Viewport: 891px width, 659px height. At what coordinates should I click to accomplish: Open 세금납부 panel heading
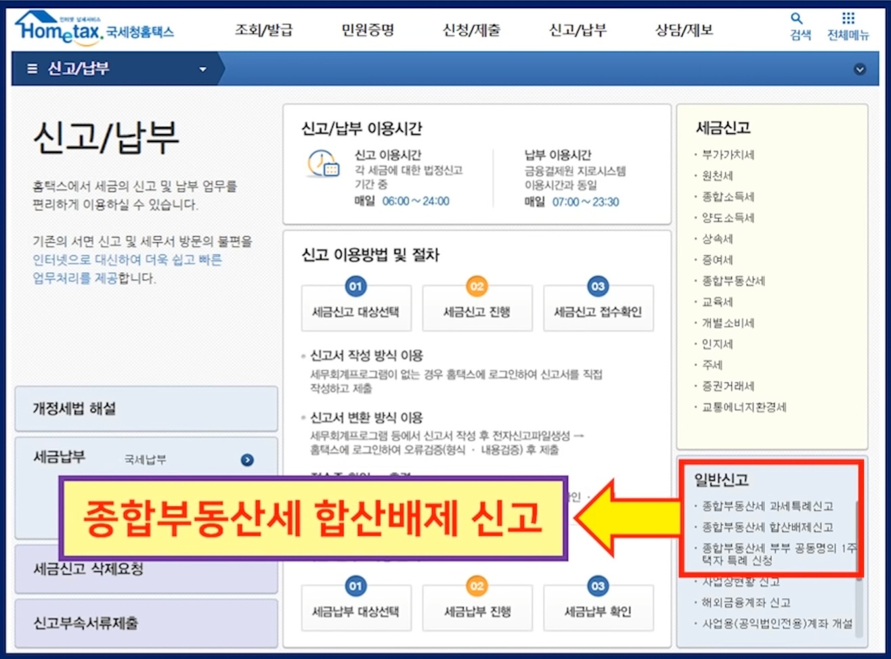tap(60, 457)
